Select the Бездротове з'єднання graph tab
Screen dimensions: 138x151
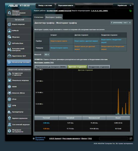pos(99,67)
